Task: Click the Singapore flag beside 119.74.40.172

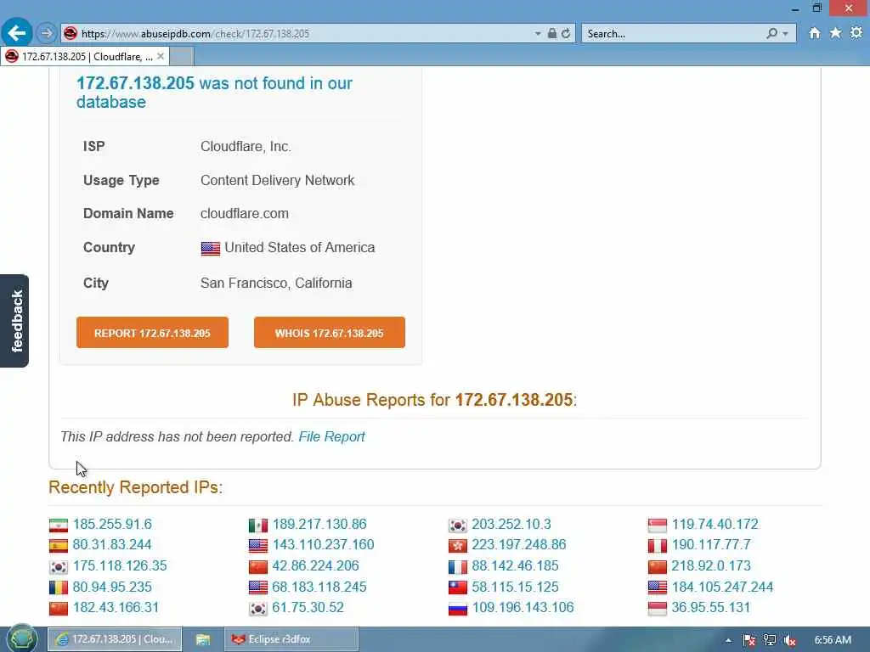Action: point(658,525)
